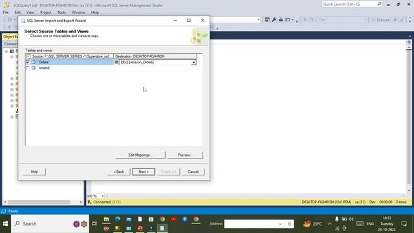Toggle the select-all checkbox in Source header

pos(28,56)
